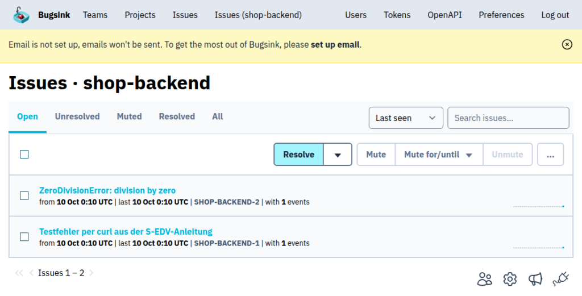582x296 pixels.
Task: Open the Mute for/until dropdown
Action: (x=439, y=155)
